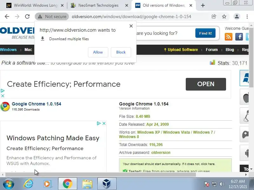Click the Not secure warning chip
The height and width of the screenshot is (190, 254).
[x=52, y=16]
